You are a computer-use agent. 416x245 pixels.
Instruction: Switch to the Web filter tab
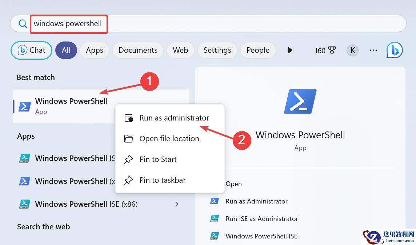[180, 50]
